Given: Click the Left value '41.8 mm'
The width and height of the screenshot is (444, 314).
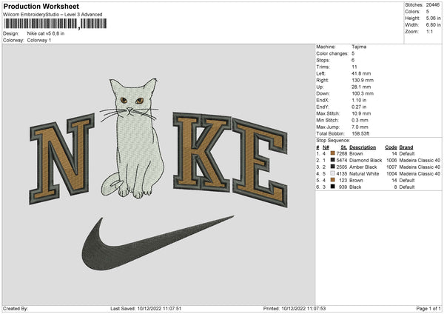Looking at the screenshot, I should coord(361,73).
